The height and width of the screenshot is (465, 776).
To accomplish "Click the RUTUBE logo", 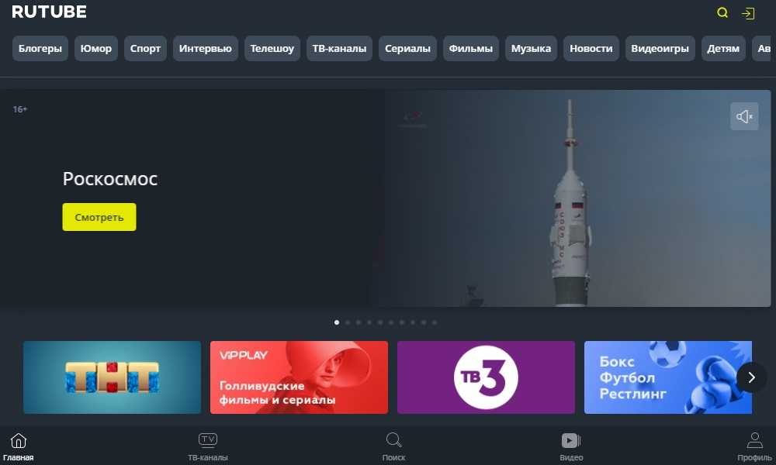I will click(x=49, y=12).
